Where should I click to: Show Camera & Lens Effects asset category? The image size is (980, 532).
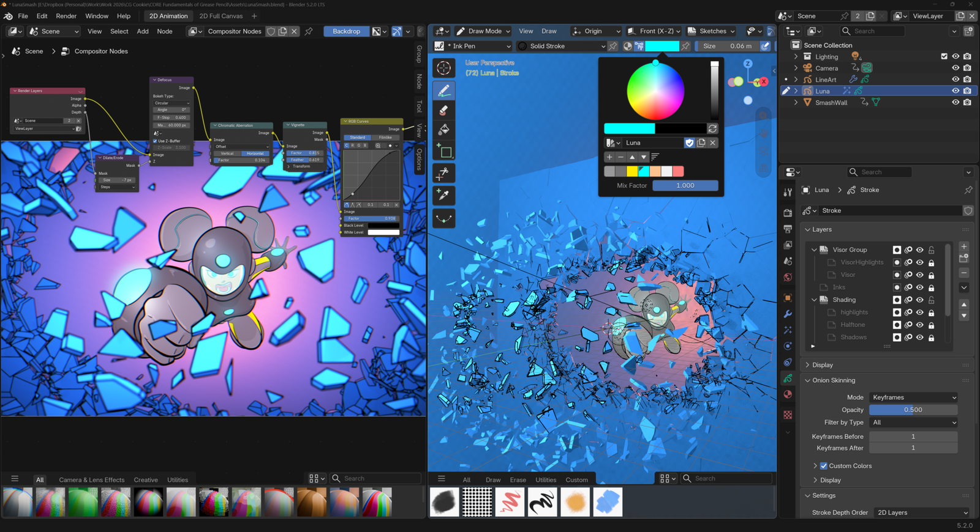click(91, 480)
